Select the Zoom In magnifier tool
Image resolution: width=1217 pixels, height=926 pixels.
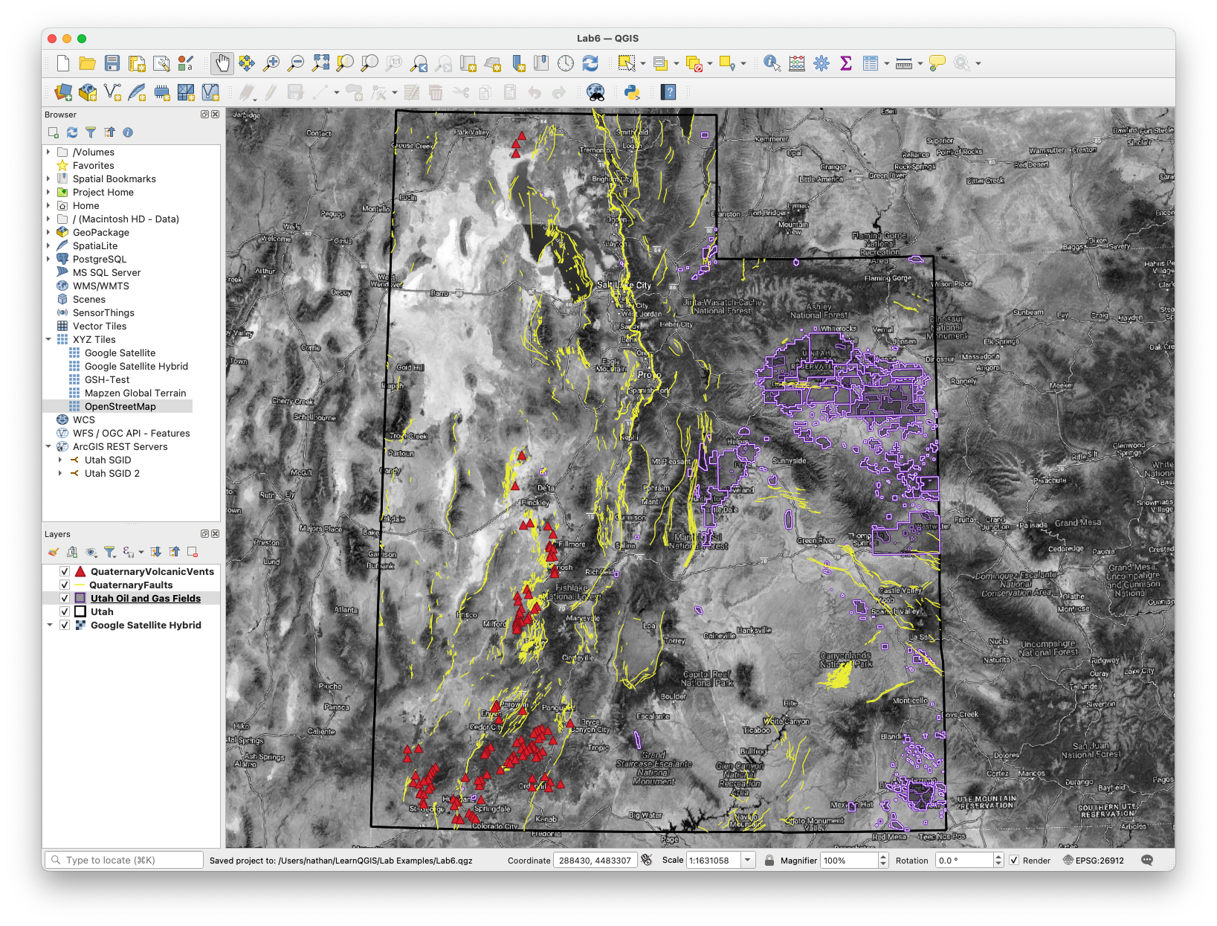coord(271,63)
